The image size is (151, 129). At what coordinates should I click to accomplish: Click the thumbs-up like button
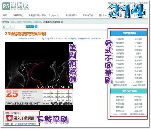pyautogui.click(x=8, y=27)
